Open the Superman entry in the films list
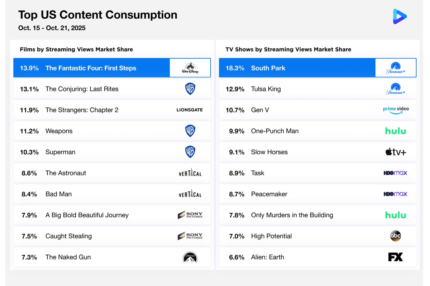The width and height of the screenshot is (430, 286). (x=60, y=152)
